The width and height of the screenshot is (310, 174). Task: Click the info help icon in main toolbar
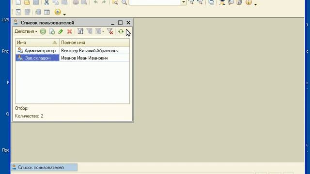click(x=248, y=2)
